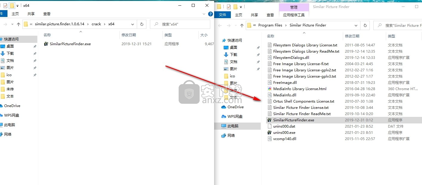Refresh the x64 folder
This screenshot has width=422, height=185.
coord(142,24)
